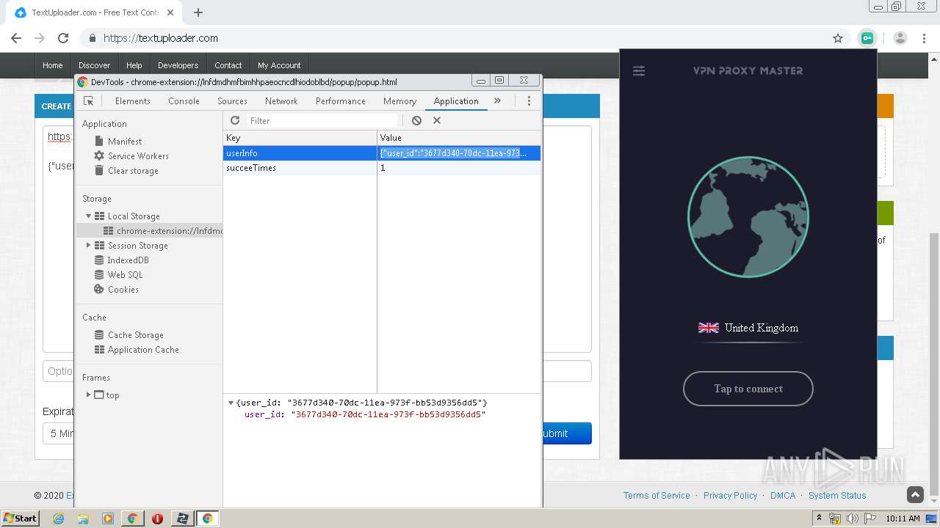The width and height of the screenshot is (940, 528).
Task: Reload the page in Chrome
Action: click(63, 38)
